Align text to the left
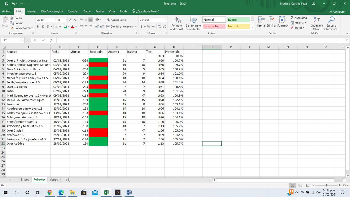This screenshot has width=350, height=197. [x=81, y=27]
